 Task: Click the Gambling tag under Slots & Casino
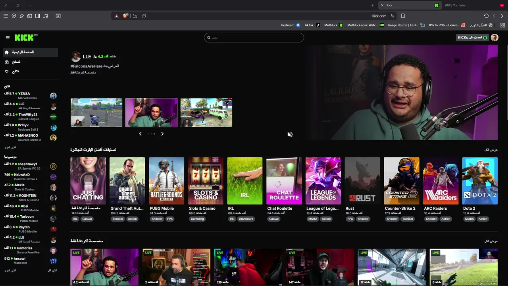(197, 219)
